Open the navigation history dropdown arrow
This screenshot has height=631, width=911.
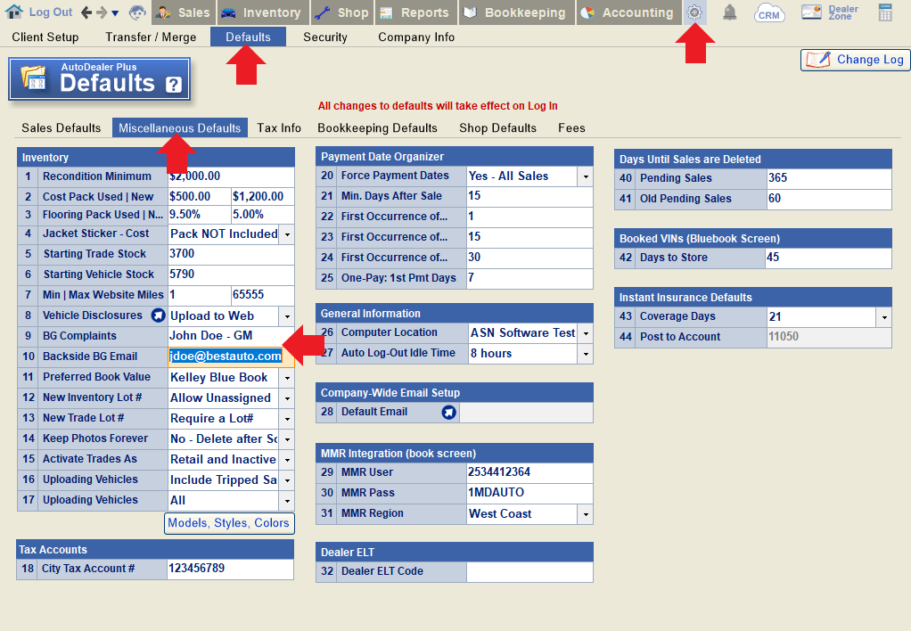(x=115, y=13)
